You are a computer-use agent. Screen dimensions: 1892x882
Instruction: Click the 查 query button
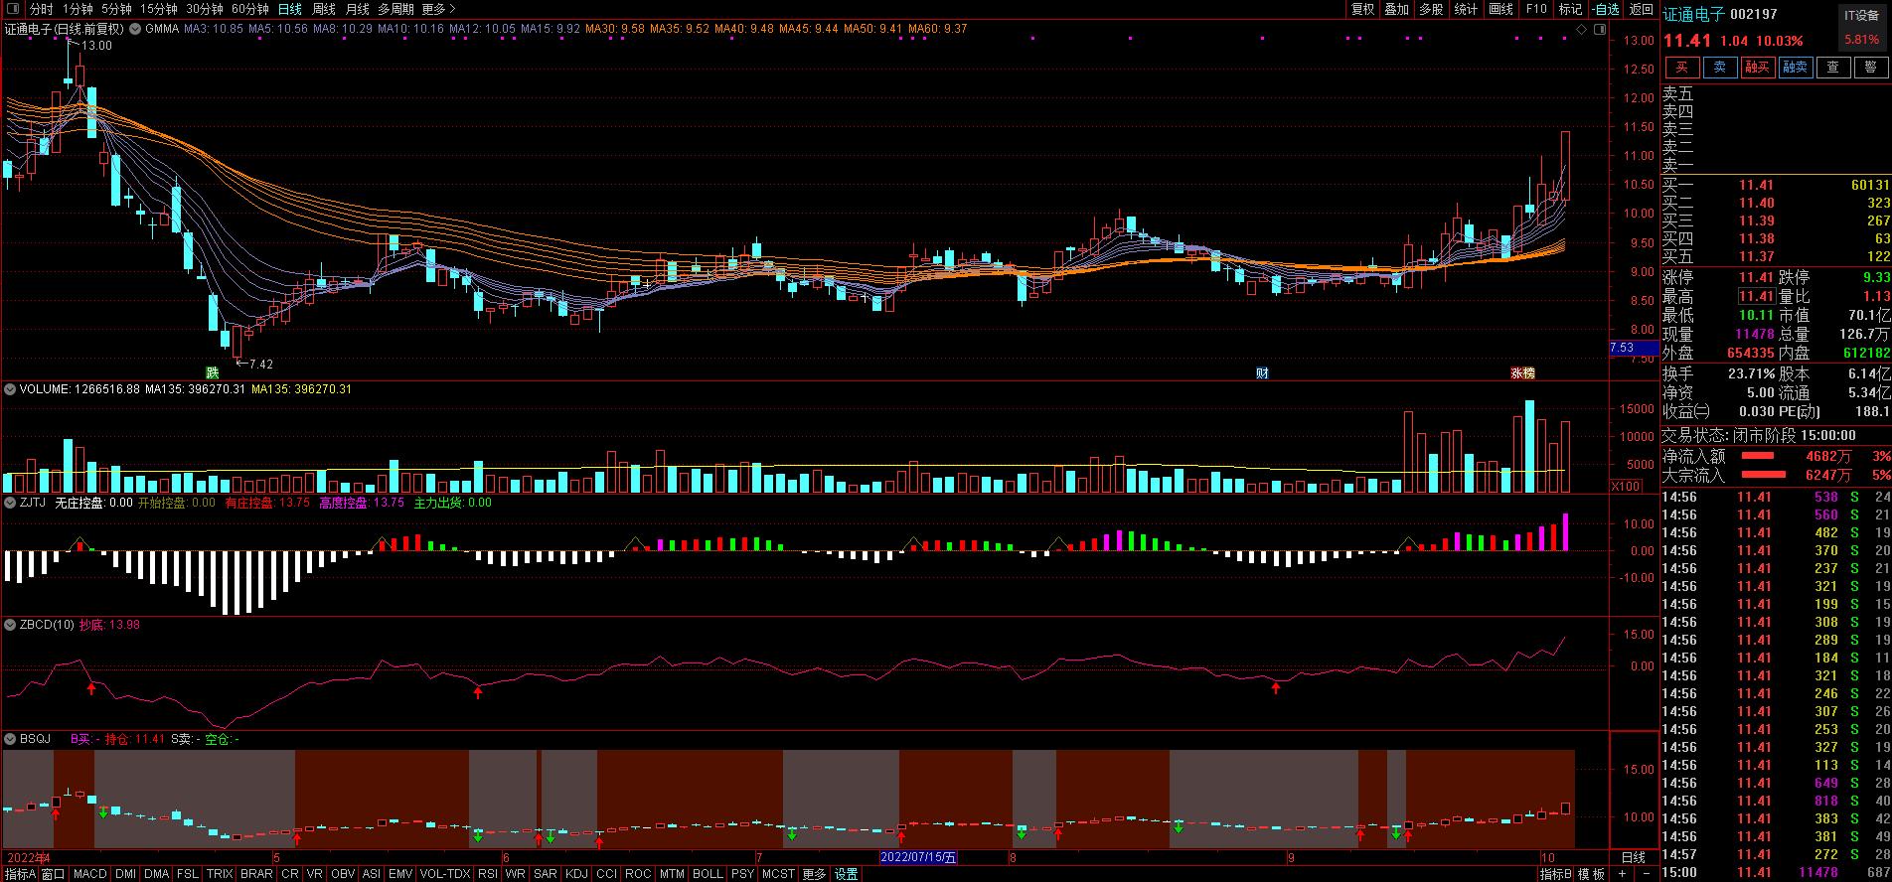[1832, 68]
